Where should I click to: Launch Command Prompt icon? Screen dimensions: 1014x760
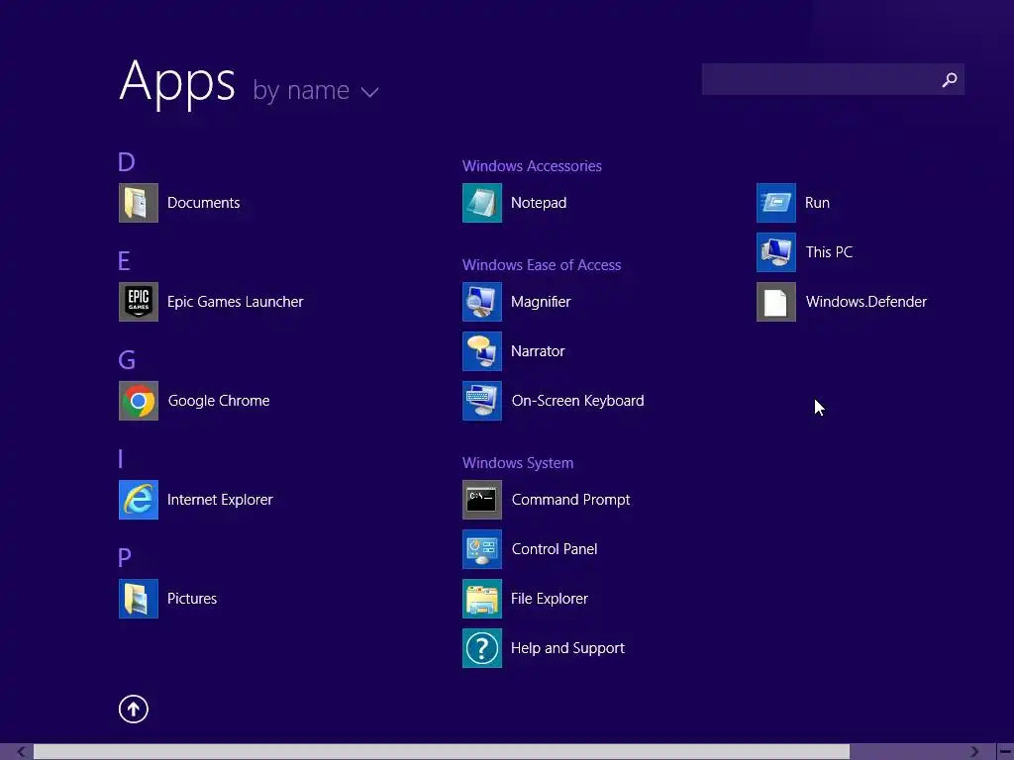pyautogui.click(x=482, y=500)
